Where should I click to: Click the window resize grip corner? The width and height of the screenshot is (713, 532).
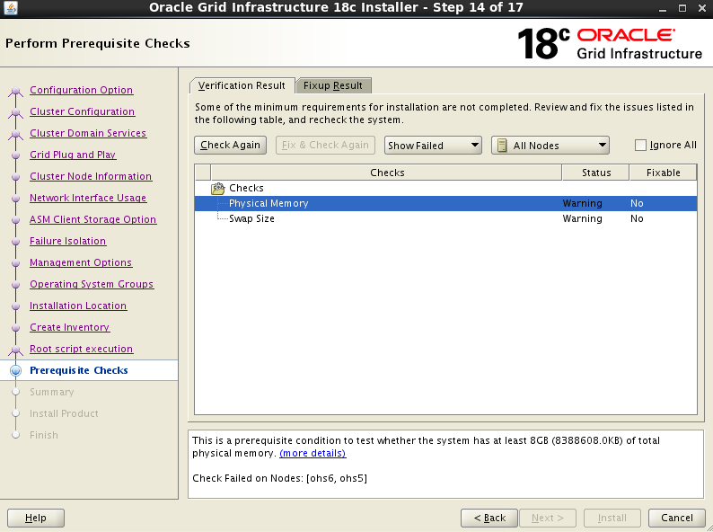708,527
